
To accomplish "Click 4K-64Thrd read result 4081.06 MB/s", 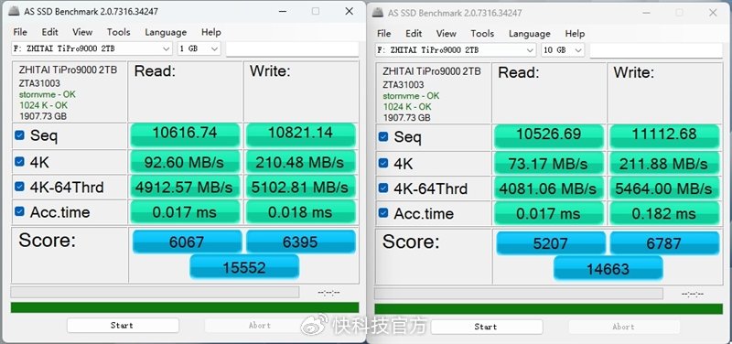I will coord(548,188).
